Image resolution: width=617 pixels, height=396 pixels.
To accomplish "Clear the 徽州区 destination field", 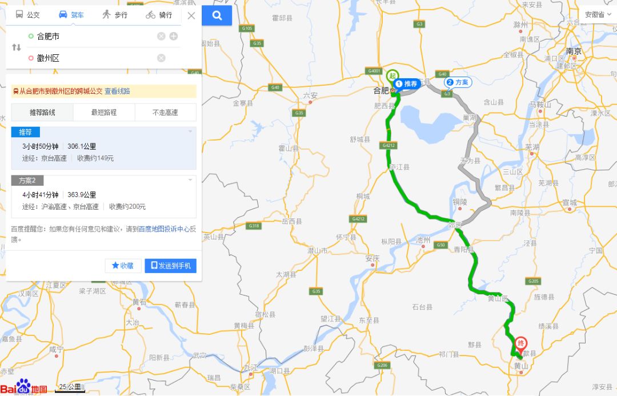I will pyautogui.click(x=161, y=58).
